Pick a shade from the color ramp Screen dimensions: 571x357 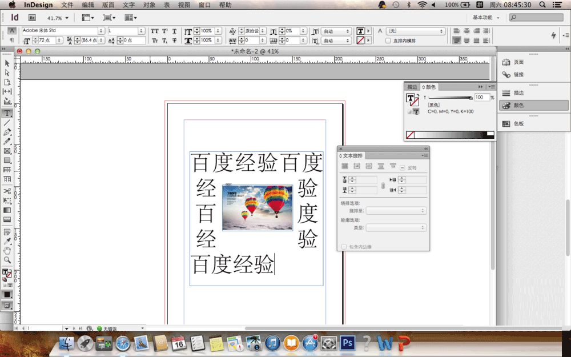454,135
